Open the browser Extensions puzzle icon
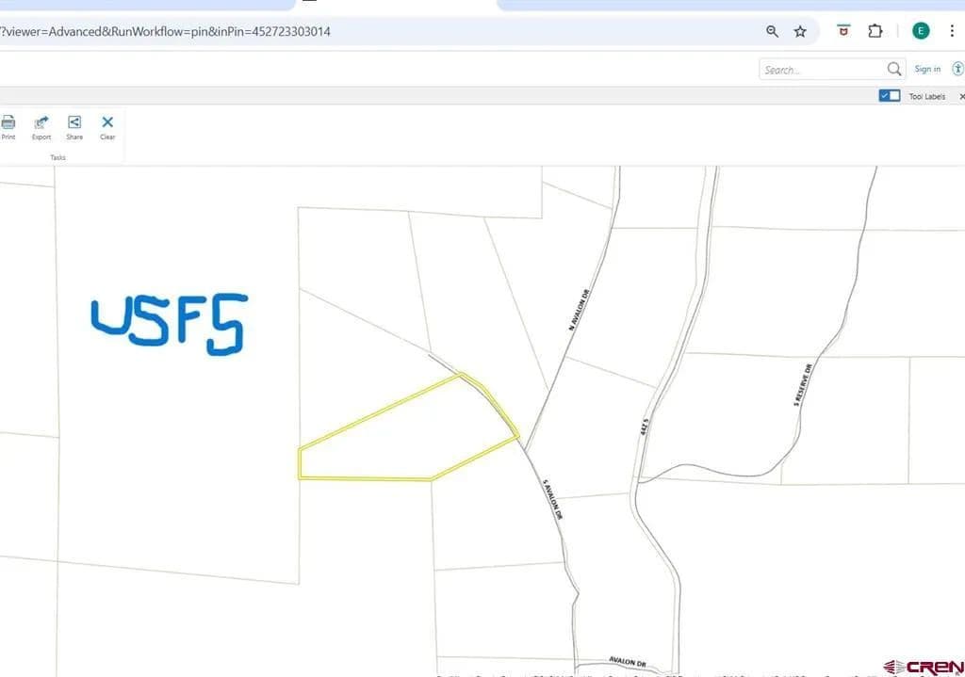The image size is (965, 677). pyautogui.click(x=875, y=31)
